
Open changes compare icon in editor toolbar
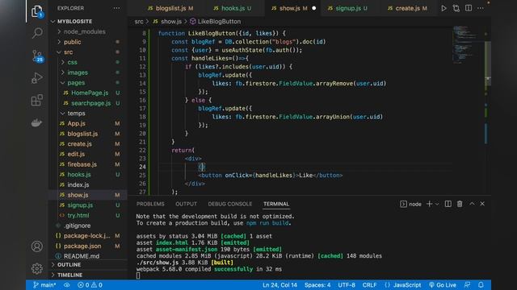(456, 8)
